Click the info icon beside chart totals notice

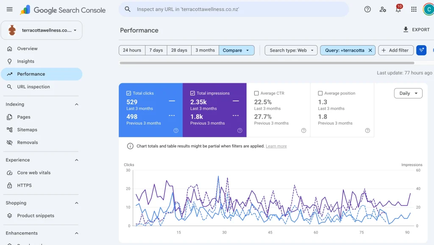pyautogui.click(x=130, y=146)
